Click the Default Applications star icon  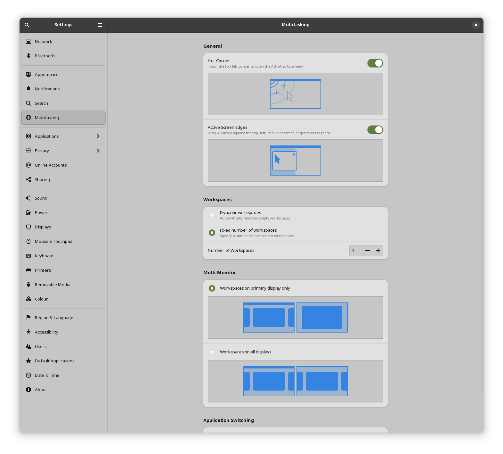[x=28, y=361]
